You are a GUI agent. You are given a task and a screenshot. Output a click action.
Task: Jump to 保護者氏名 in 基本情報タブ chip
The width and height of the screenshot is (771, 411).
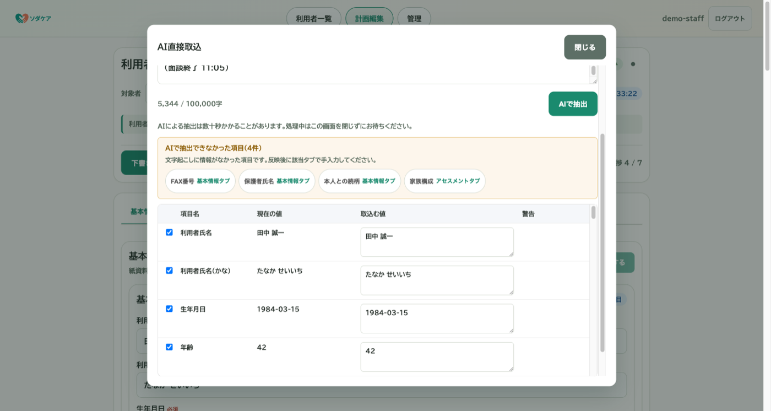tap(277, 181)
